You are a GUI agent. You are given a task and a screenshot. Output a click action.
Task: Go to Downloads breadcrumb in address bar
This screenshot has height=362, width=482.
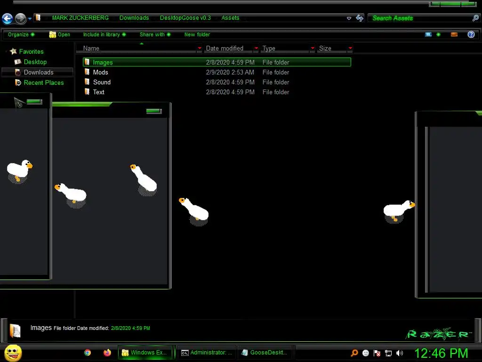tap(134, 18)
